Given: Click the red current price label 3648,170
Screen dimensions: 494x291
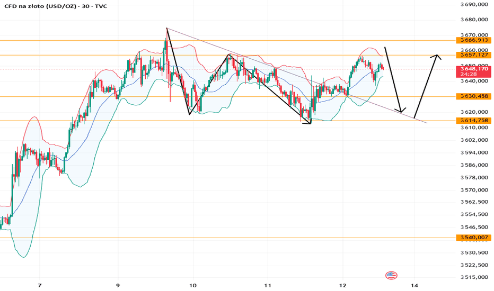Looking at the screenshot, I should (473, 71).
